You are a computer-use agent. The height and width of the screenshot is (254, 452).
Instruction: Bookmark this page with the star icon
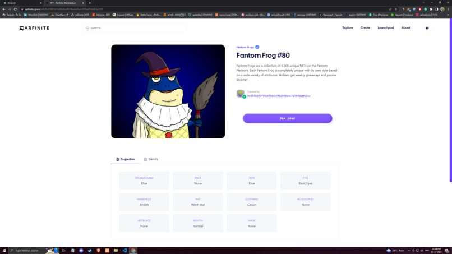396,9
